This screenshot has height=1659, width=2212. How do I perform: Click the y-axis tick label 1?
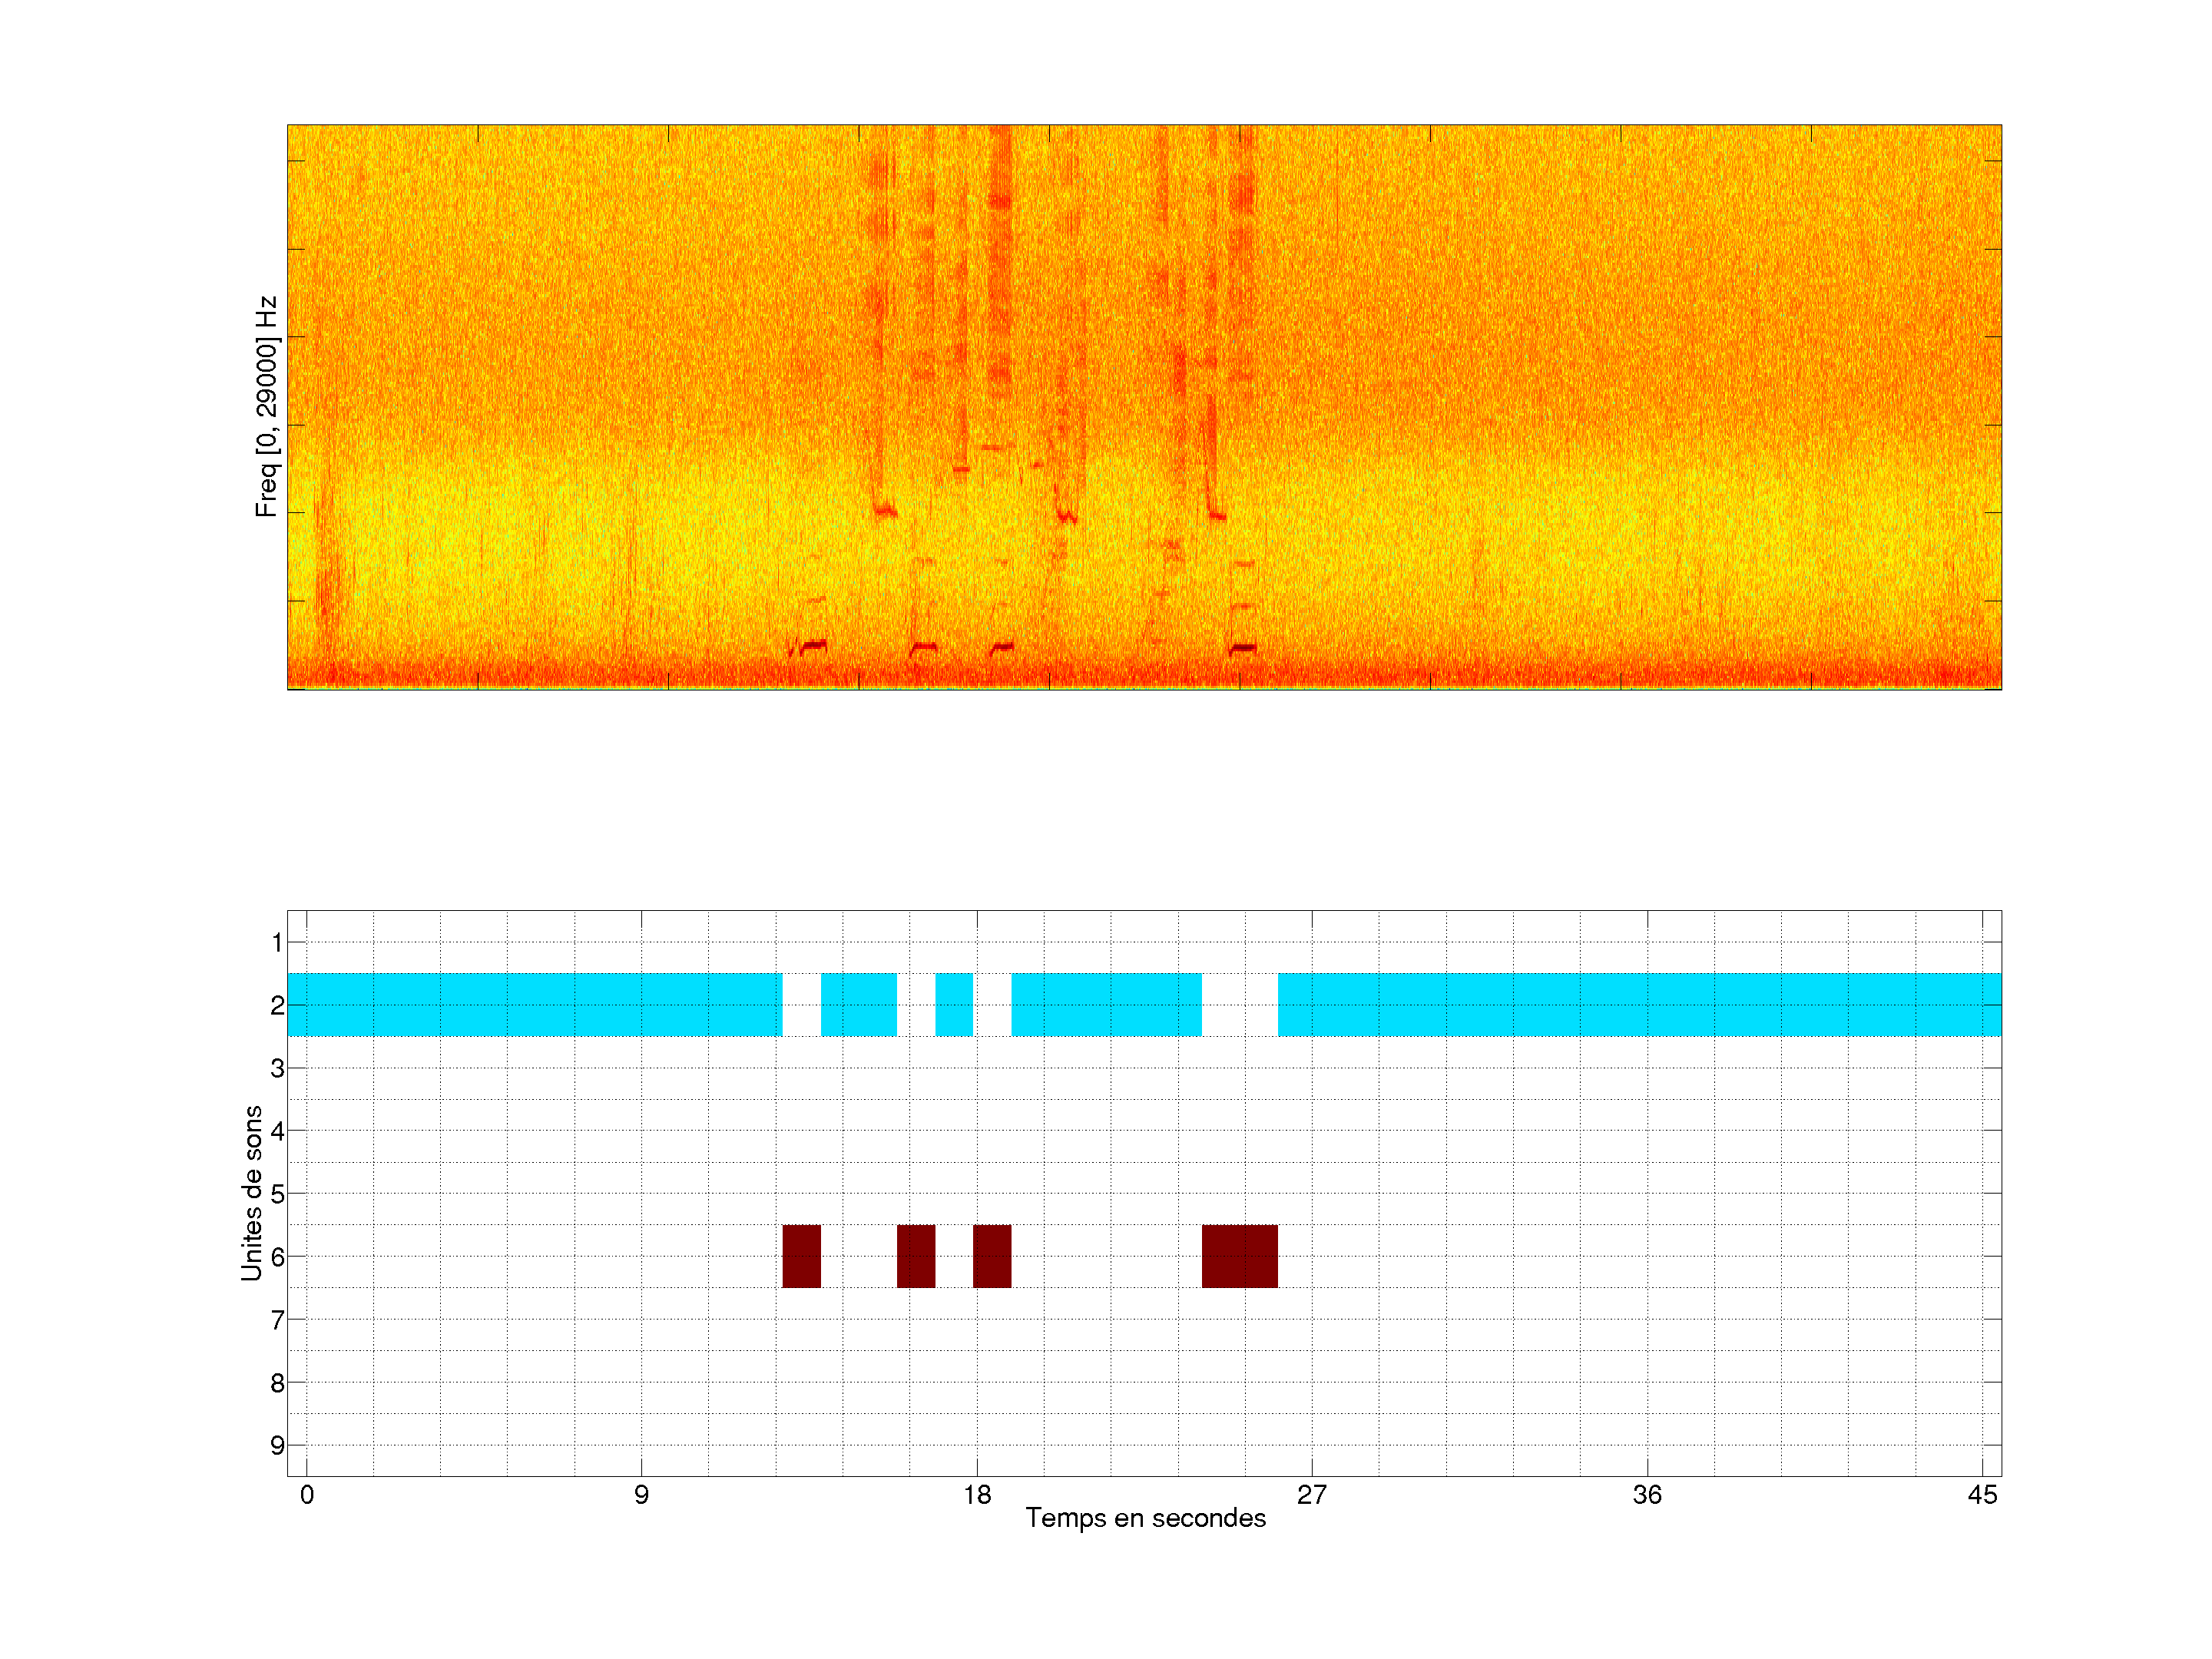[277, 942]
